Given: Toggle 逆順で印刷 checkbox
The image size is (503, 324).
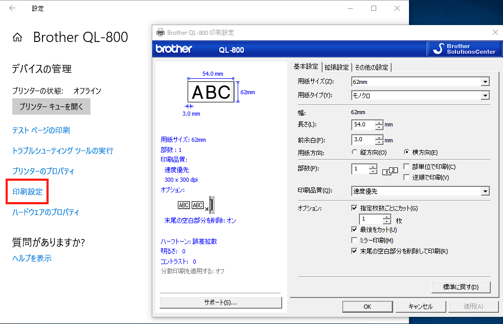Looking at the screenshot, I should 406,178.
